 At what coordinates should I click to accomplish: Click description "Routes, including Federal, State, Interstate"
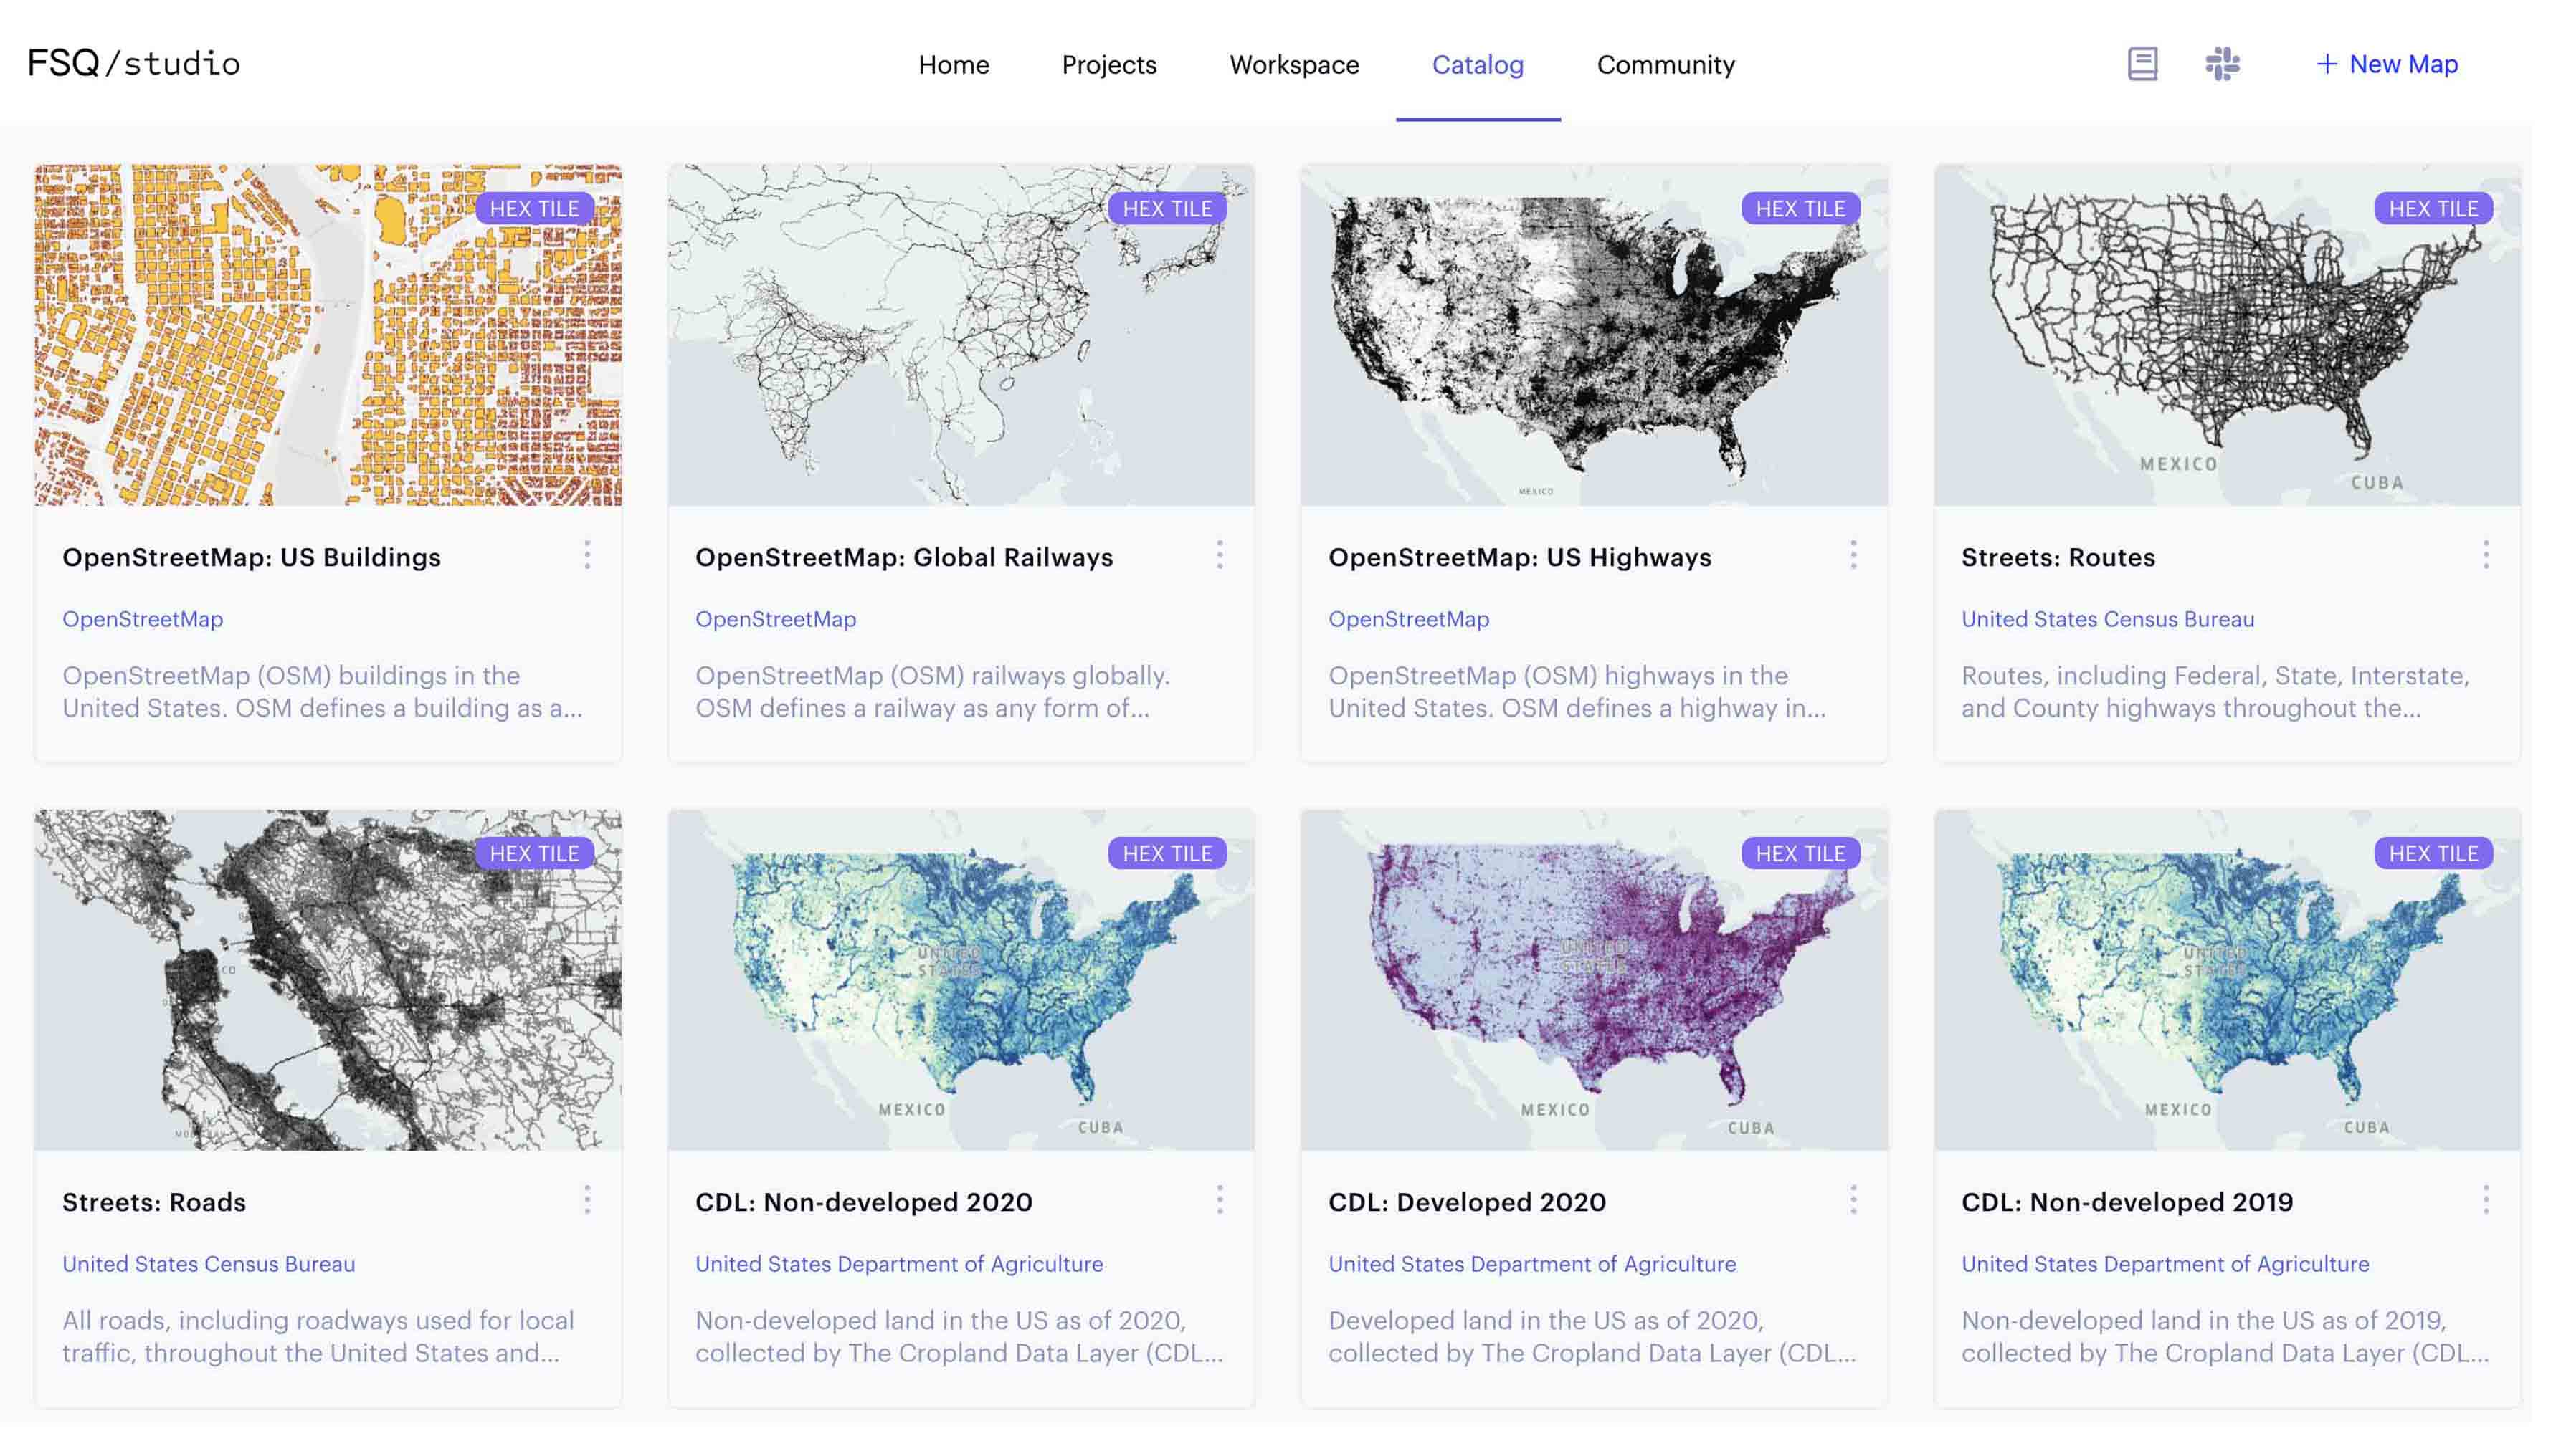coord(2215,692)
